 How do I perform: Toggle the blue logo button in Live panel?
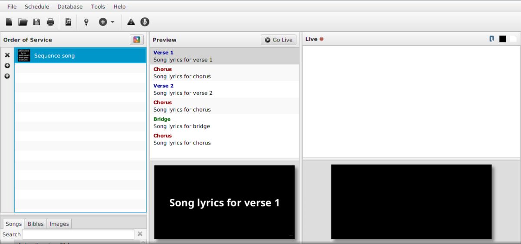pyautogui.click(x=492, y=39)
